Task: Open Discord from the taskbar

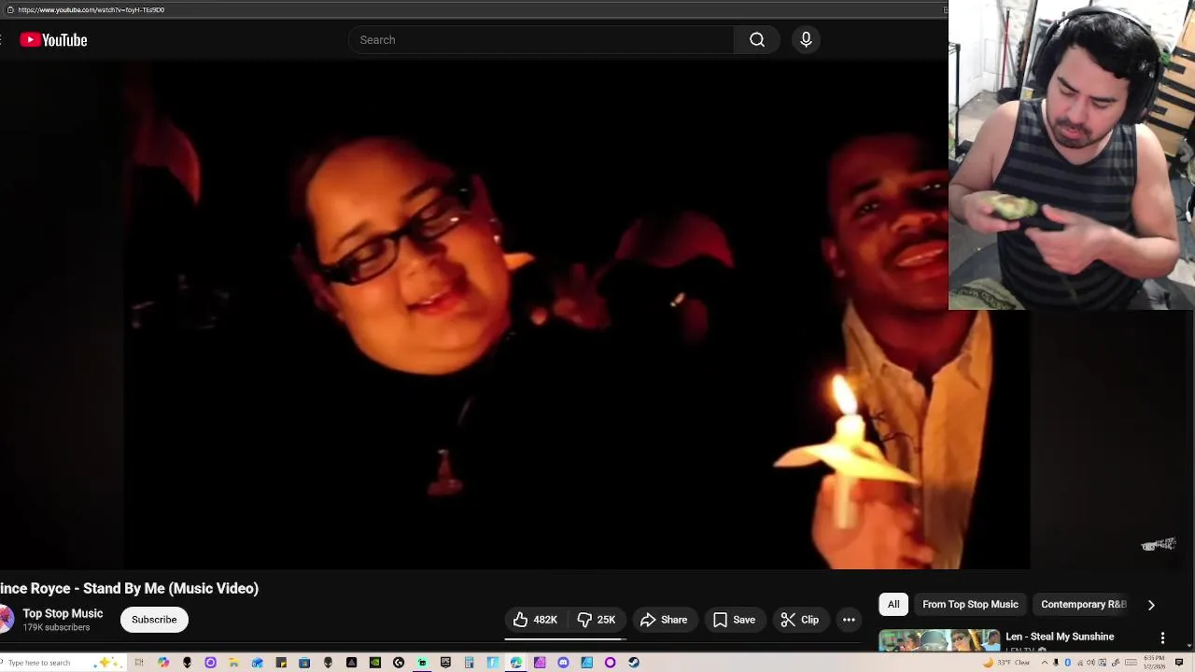Action: point(563,663)
